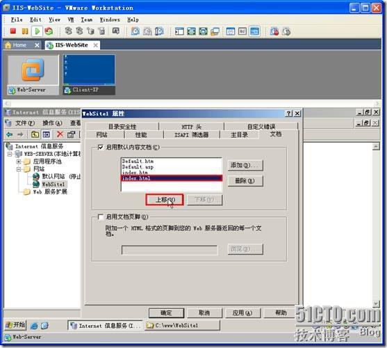Viewport: 387px width, 348px height.
Task: Click the 开始 Start button
Action: (x=15, y=325)
